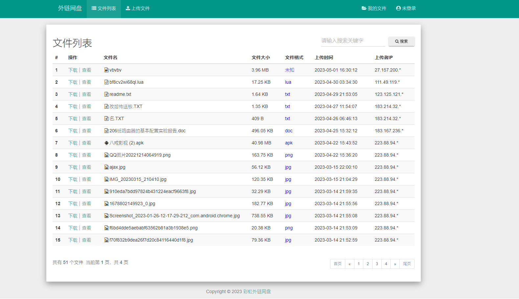Open the 彩虹外链网盘 footer link
519x299 pixels.
pyautogui.click(x=257, y=291)
